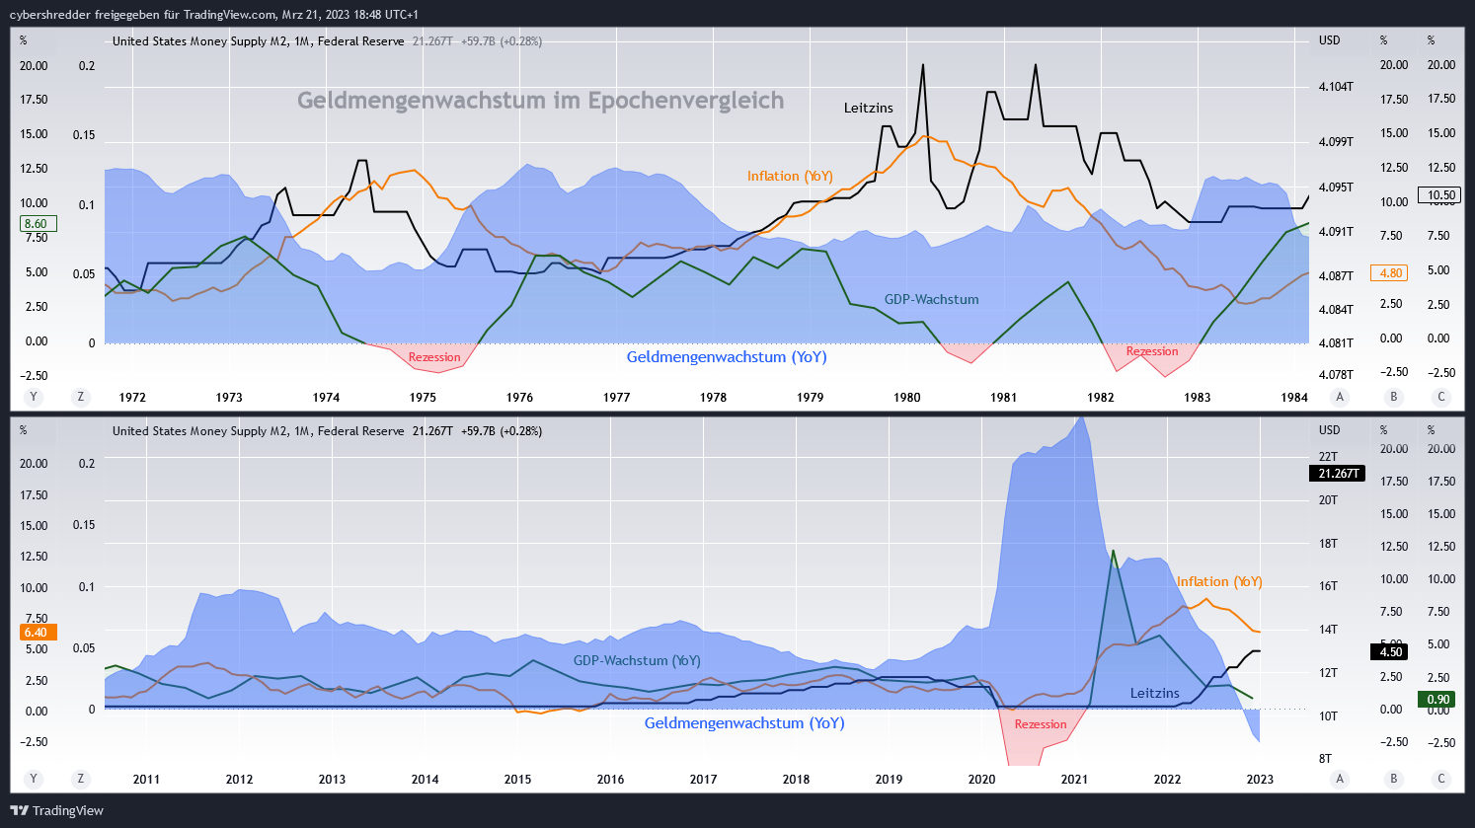Click the Z scale badge in the 2011–2023 chart

click(81, 779)
